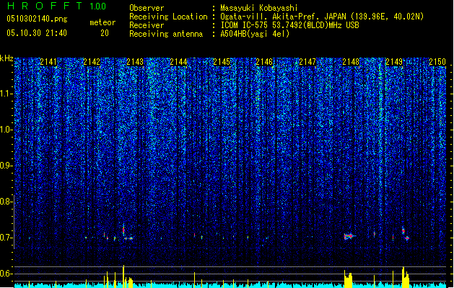
Task: Click the A504HB(yagi 4el) antenna text
Action: pyautogui.click(x=255, y=34)
